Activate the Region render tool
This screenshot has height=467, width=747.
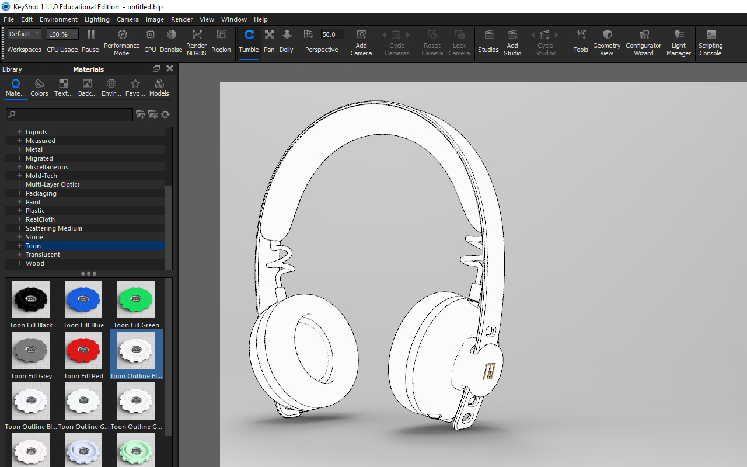point(221,41)
